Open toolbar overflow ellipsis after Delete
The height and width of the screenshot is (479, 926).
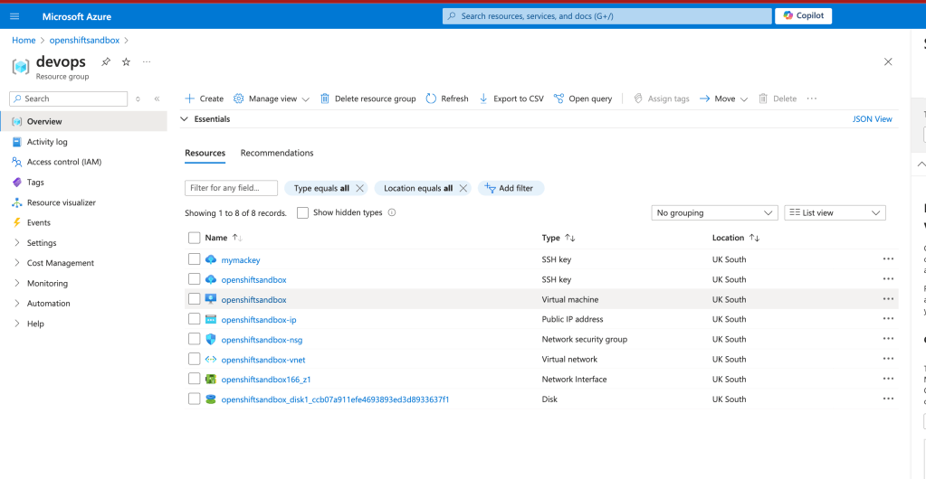[812, 99]
